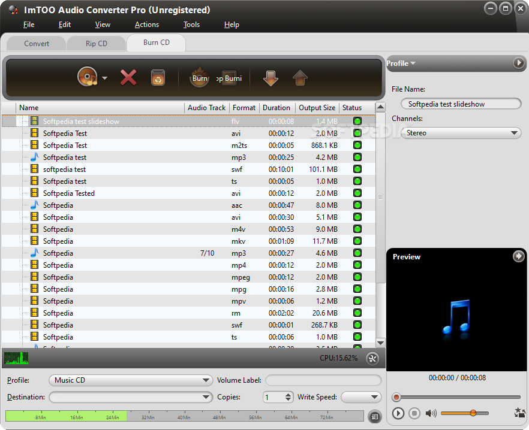Viewport: 529px width, 430px height.
Task: Click the preview volume slider
Action: (x=464, y=413)
